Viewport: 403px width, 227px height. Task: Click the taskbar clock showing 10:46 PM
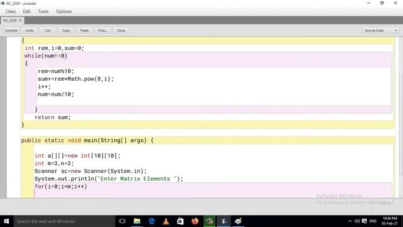click(390, 221)
